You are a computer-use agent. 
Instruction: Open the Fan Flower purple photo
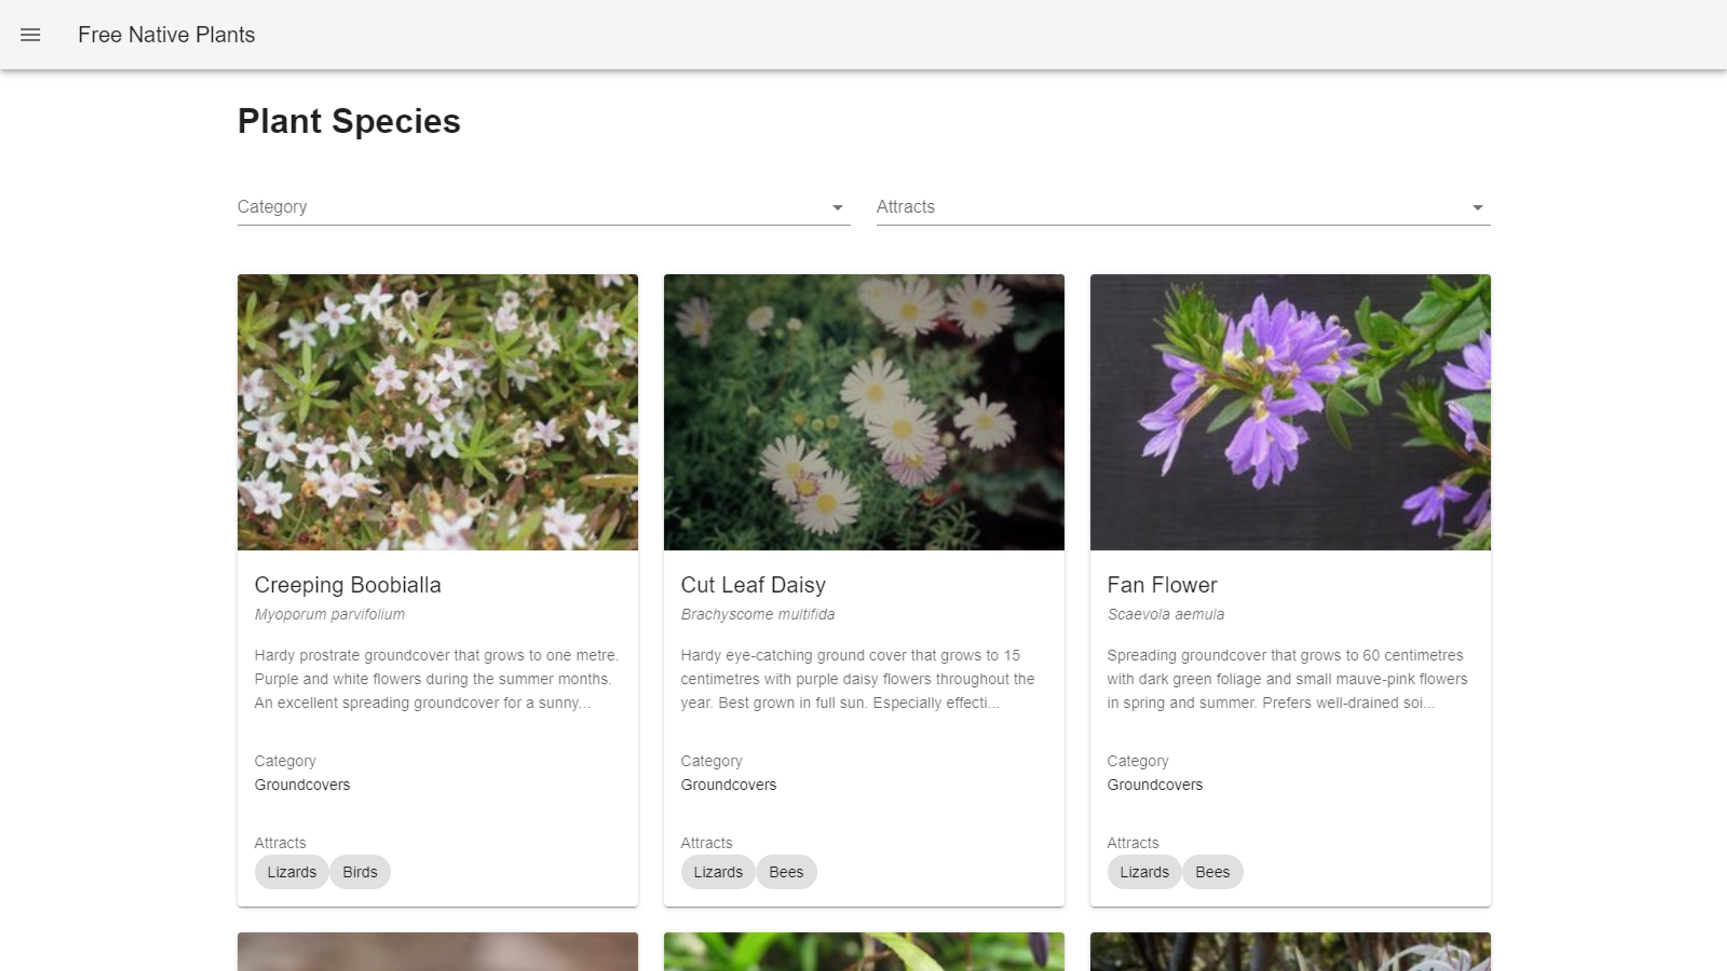click(x=1290, y=411)
